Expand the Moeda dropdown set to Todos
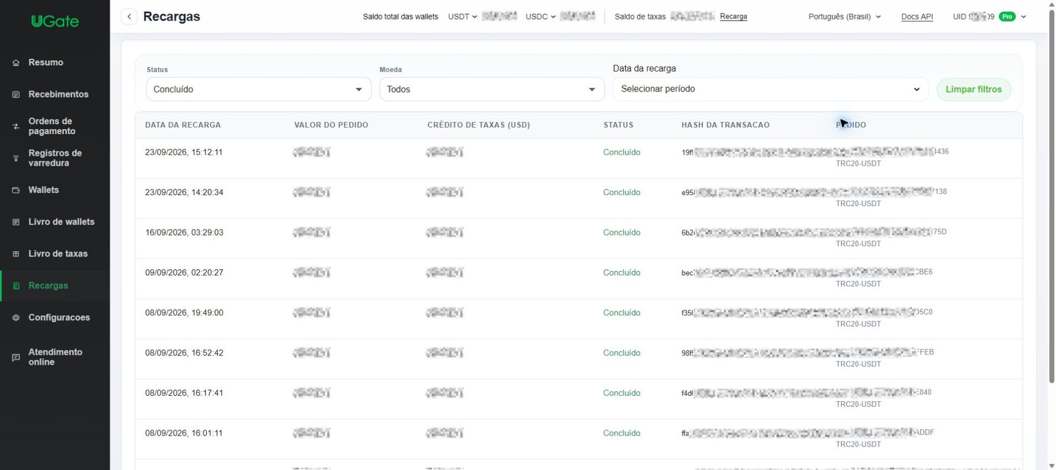 tap(492, 89)
